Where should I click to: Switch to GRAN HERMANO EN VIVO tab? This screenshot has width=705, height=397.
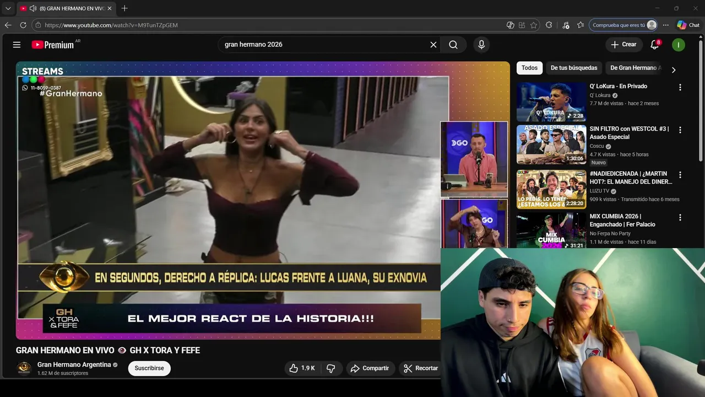[66, 8]
